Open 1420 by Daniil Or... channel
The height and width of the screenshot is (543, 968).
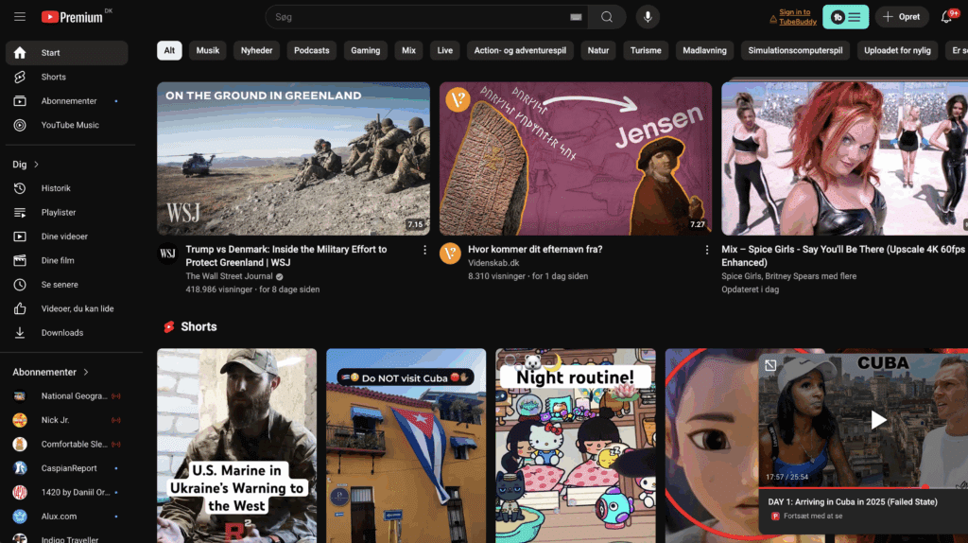pyautogui.click(x=67, y=492)
